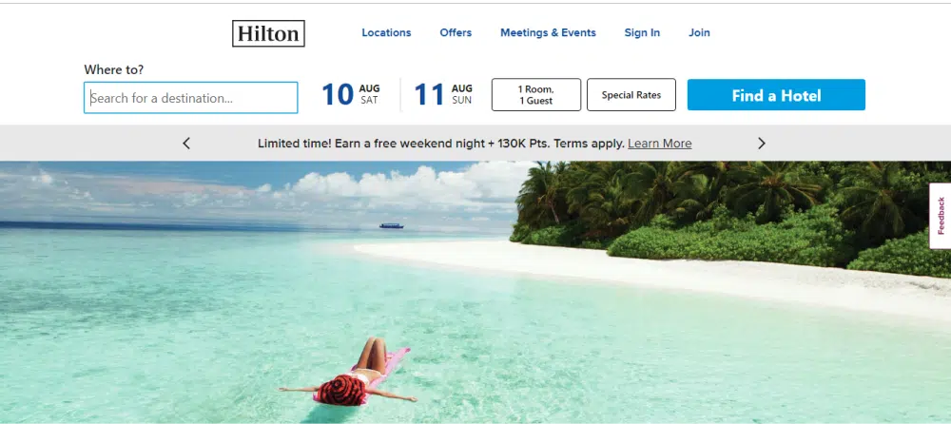Follow the Learn More promo link

click(x=660, y=144)
